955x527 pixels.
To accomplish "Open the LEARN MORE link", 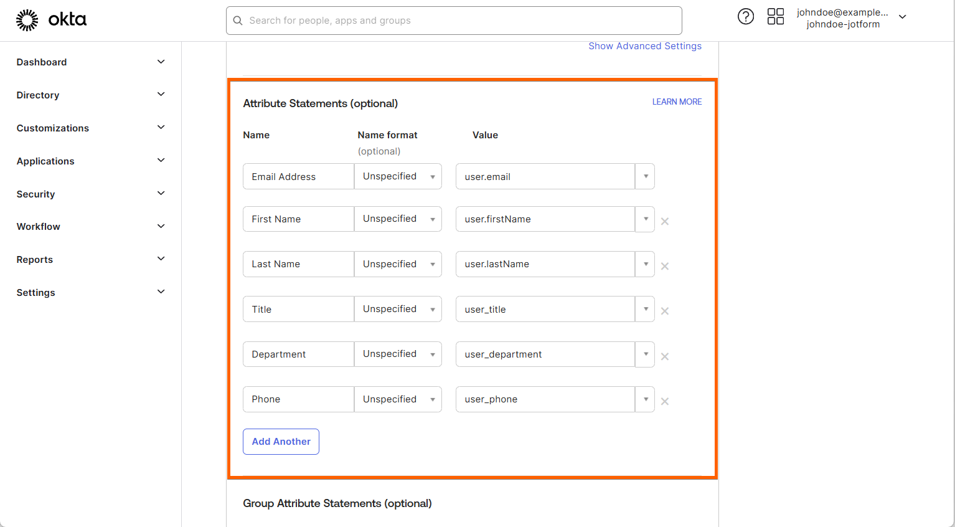I will (677, 102).
